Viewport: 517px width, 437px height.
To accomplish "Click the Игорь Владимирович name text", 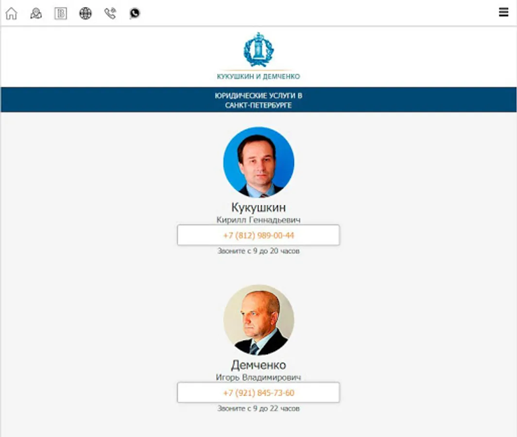I will pos(258,377).
